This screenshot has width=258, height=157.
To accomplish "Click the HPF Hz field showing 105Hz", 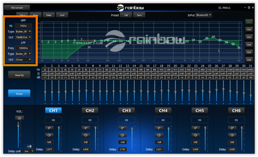I will [x=23, y=26].
